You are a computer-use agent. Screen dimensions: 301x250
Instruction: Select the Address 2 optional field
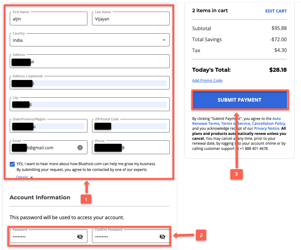pyautogui.click(x=90, y=84)
